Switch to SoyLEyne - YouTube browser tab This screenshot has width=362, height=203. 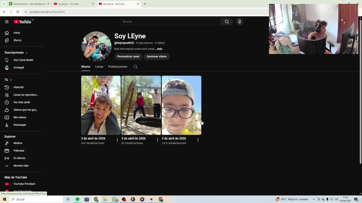coord(74,4)
